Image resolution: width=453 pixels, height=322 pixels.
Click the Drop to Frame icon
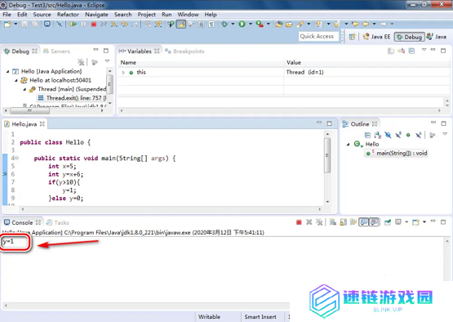coord(148,25)
